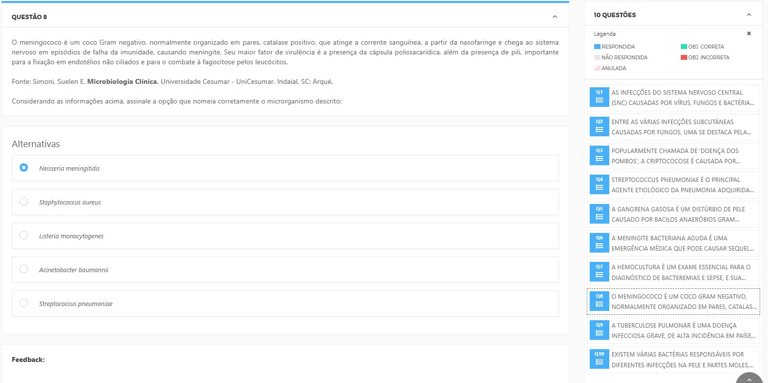Open the Q10 question icon

599,359
